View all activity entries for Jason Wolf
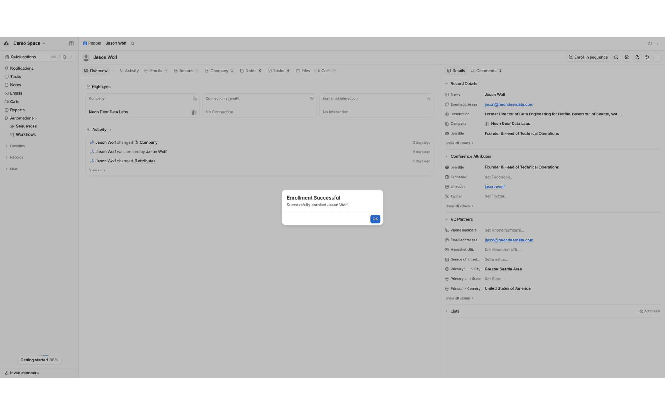Screen dimensions: 665x415 [x=96, y=170]
